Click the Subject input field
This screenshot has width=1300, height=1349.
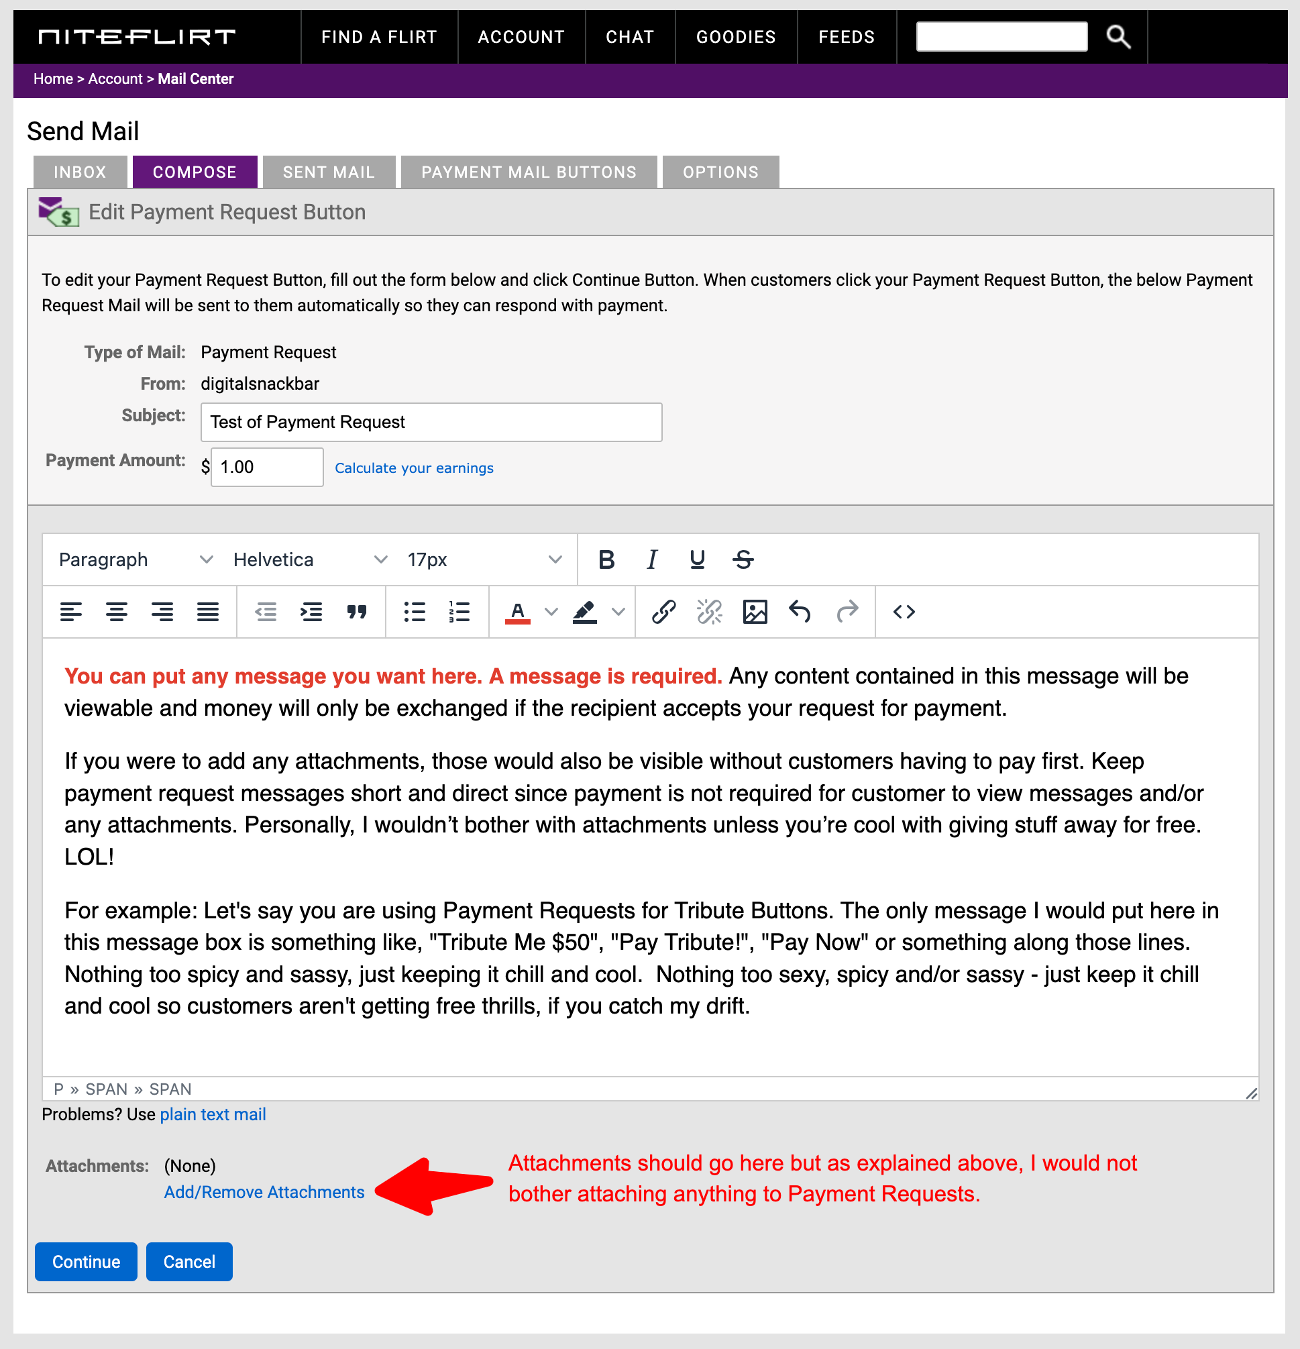pyautogui.click(x=431, y=421)
